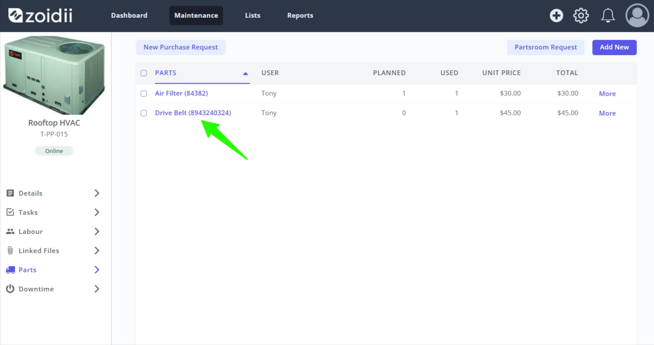The height and width of the screenshot is (345, 654).
Task: Tick the Air Filter row checkbox
Action: tap(144, 94)
